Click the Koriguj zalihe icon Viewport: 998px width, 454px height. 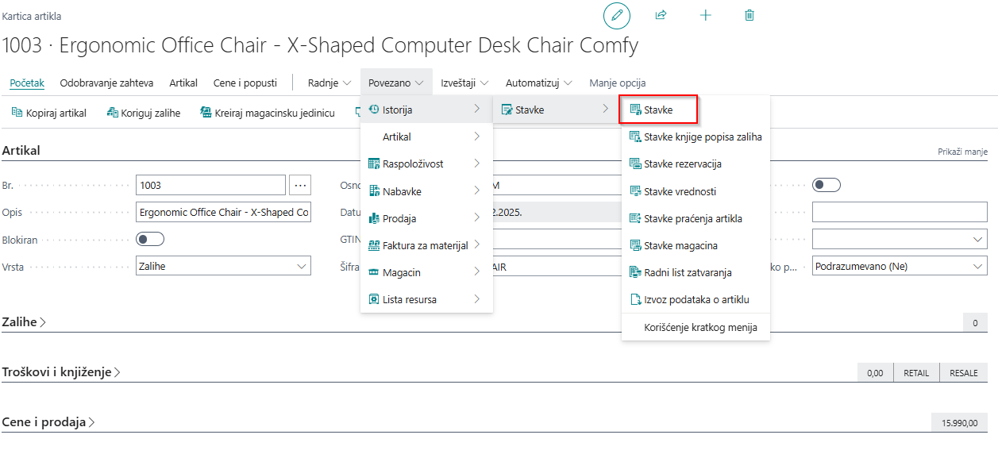point(112,113)
